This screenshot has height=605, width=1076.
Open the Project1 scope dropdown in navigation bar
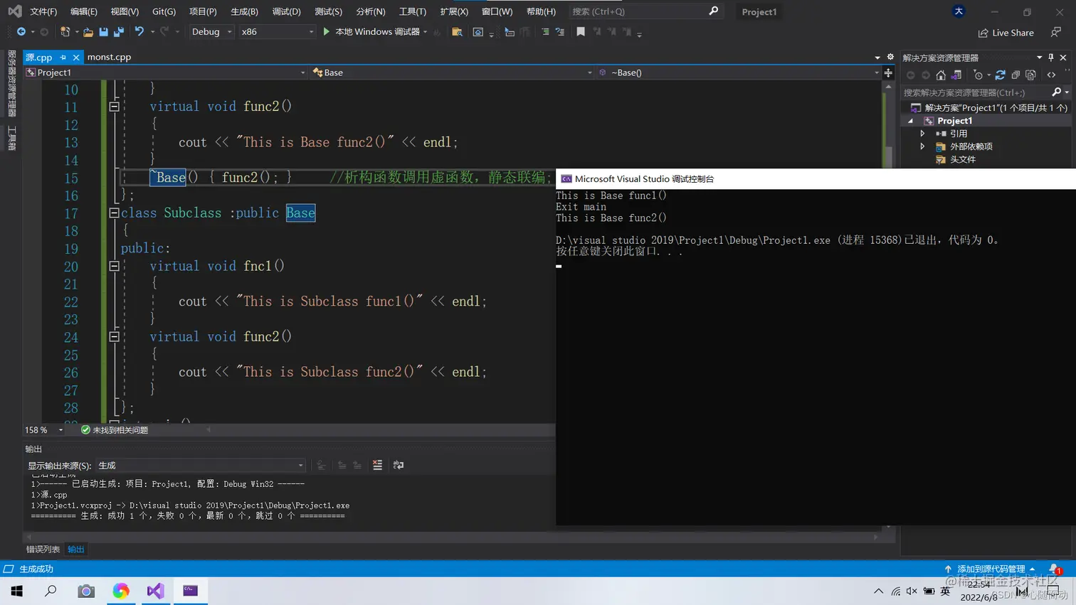coord(166,73)
